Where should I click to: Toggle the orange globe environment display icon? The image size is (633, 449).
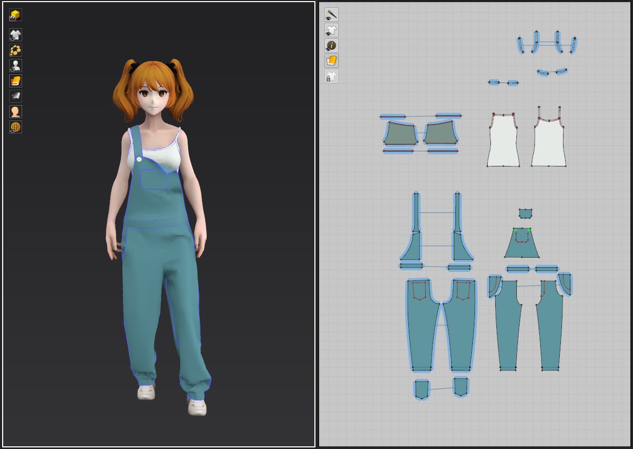[15, 127]
